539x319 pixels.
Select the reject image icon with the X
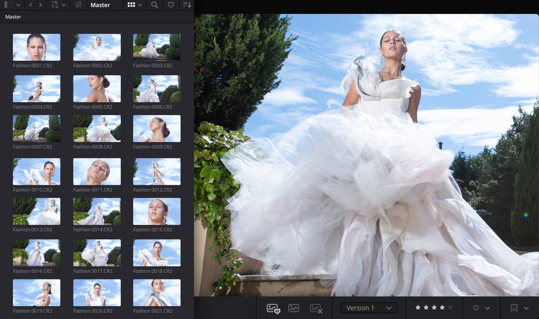click(316, 307)
